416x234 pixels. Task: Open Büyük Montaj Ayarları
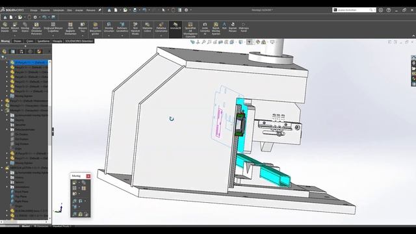tap(216, 29)
